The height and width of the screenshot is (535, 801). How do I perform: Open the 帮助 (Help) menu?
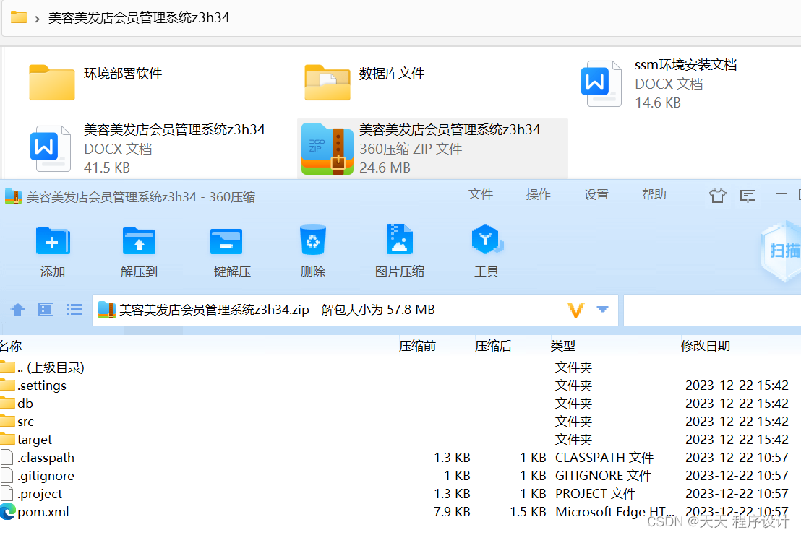click(654, 194)
